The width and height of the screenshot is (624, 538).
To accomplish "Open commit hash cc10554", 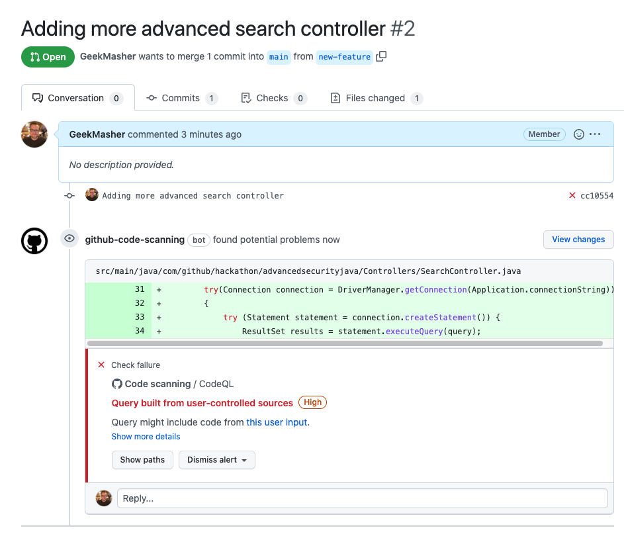I will [597, 195].
